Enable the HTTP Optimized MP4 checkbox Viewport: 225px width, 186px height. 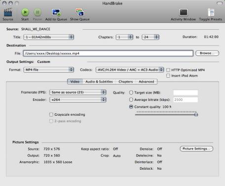point(168,70)
